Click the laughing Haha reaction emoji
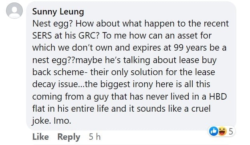Screen dimensions: 250x145 222,131
